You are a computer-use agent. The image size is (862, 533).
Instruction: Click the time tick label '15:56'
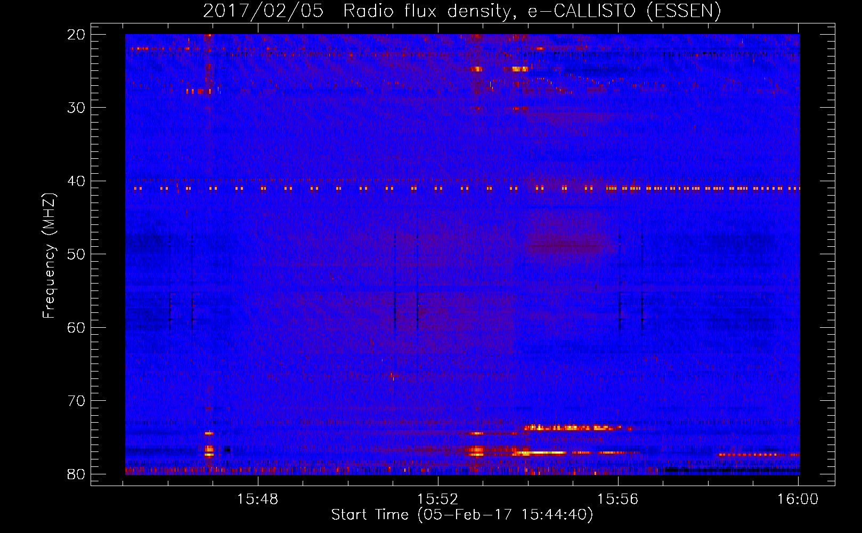[x=618, y=499]
